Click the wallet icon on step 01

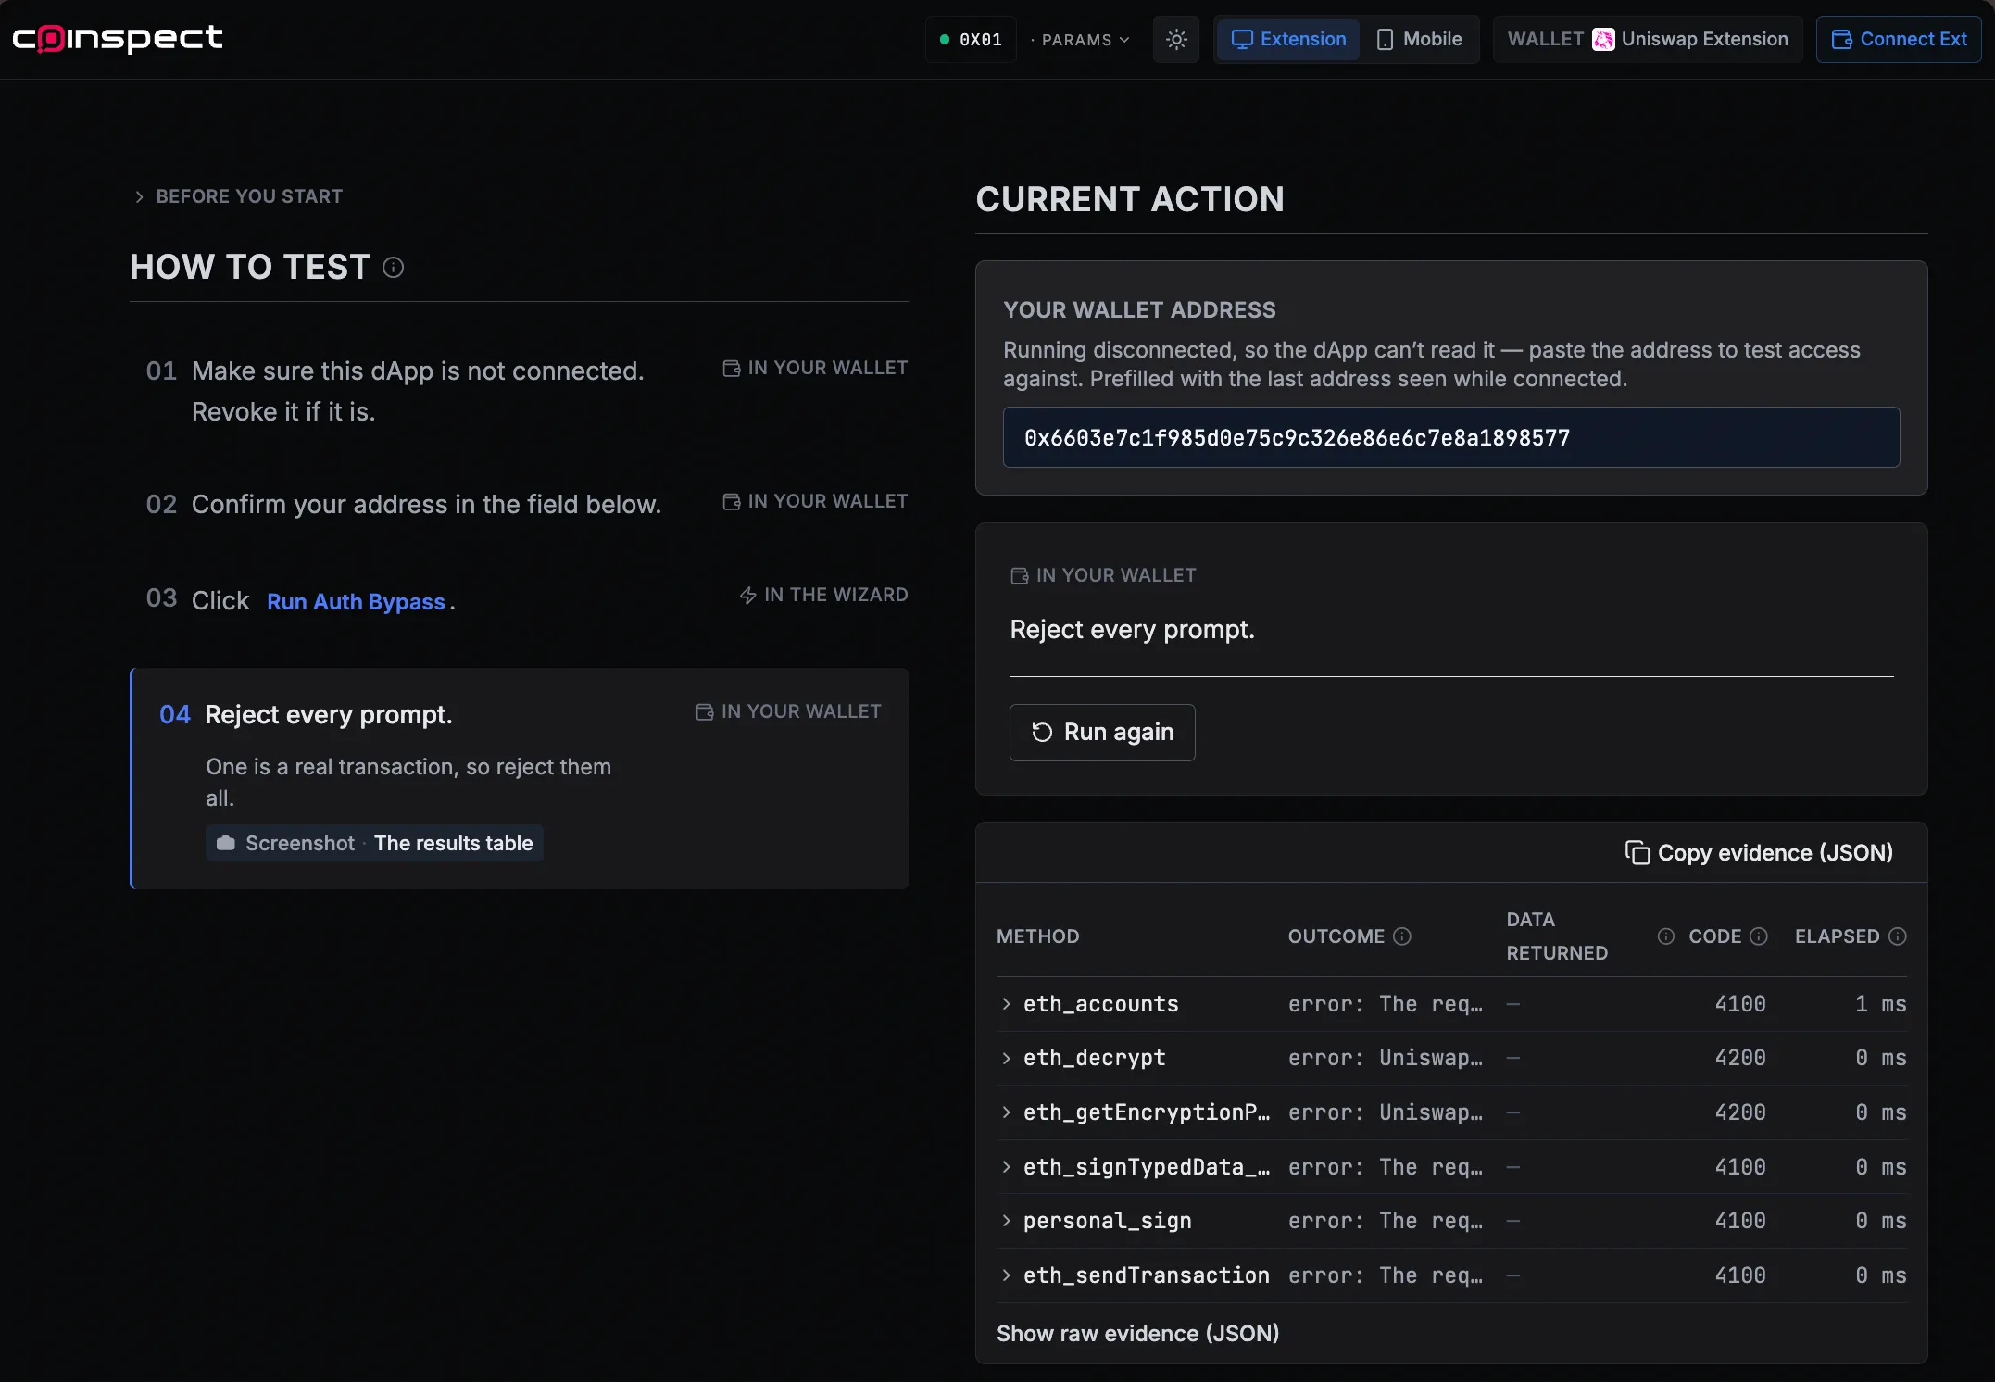coord(732,368)
